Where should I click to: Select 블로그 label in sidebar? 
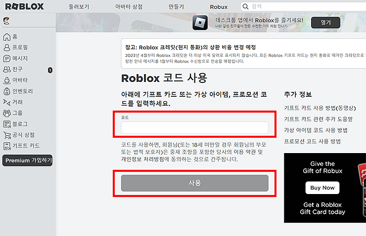click(x=20, y=124)
